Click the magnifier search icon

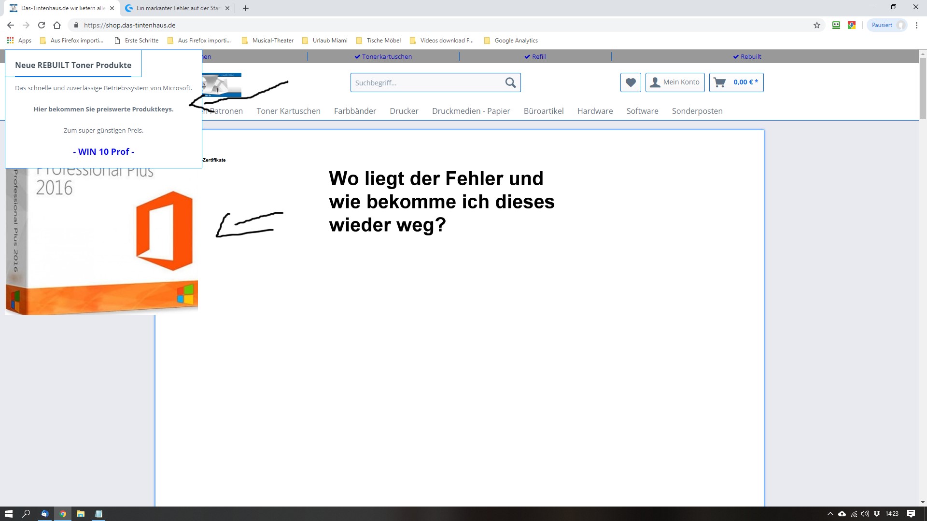(511, 82)
